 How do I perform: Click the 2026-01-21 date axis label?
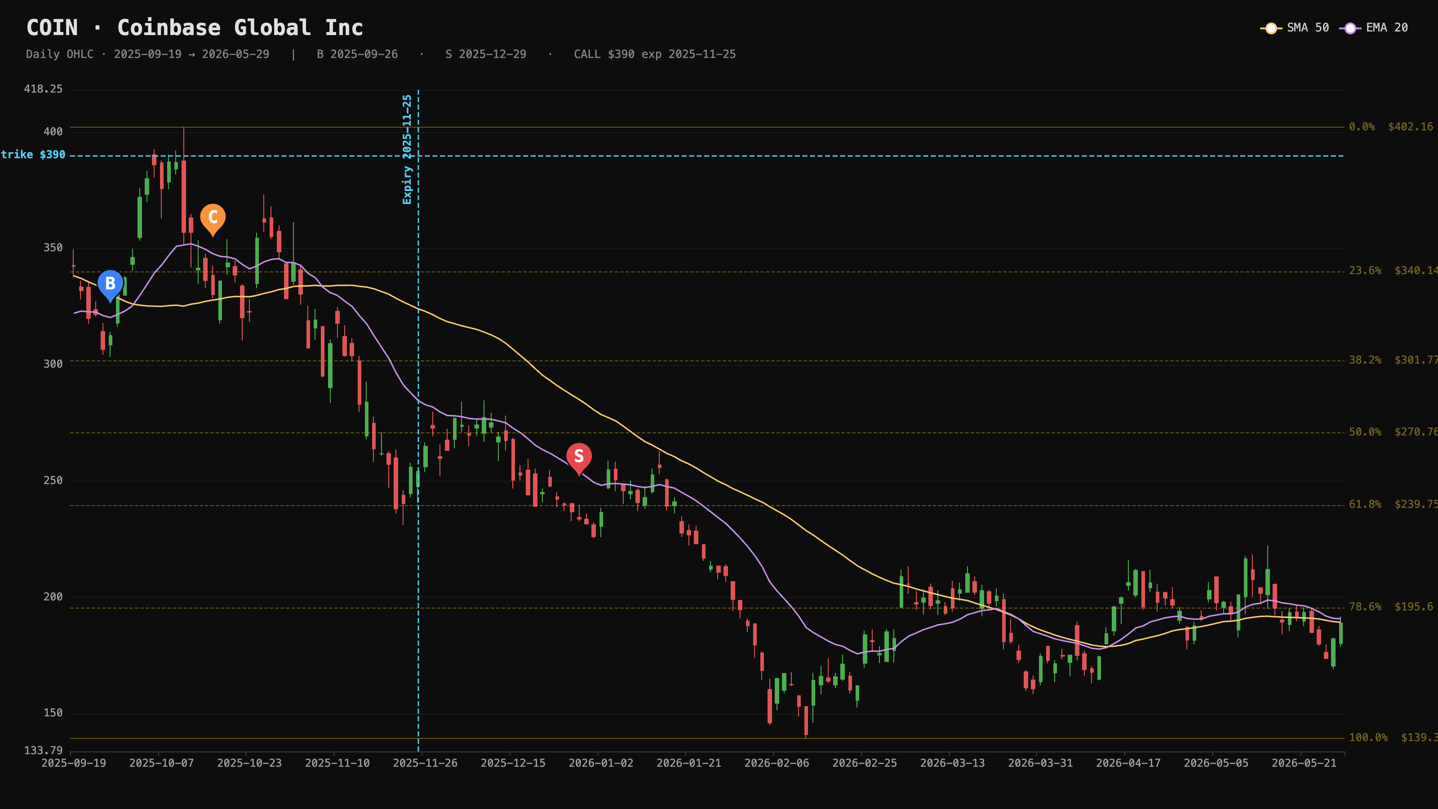pyautogui.click(x=689, y=763)
